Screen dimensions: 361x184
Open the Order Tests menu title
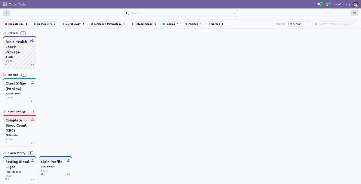[x=17, y=4]
